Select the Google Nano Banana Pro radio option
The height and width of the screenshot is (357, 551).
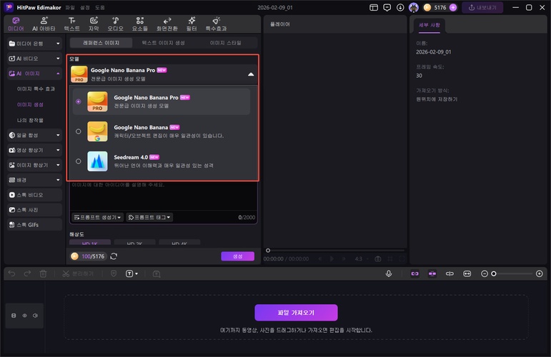click(79, 101)
